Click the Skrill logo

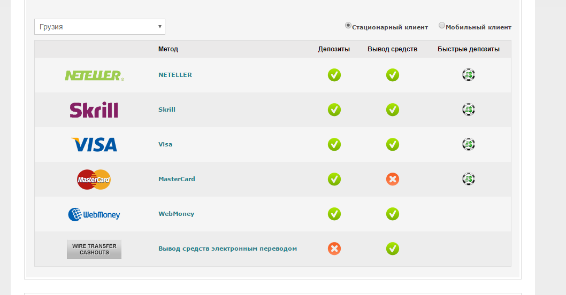coord(94,110)
